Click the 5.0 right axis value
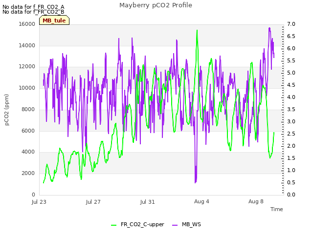 coord(291,73)
